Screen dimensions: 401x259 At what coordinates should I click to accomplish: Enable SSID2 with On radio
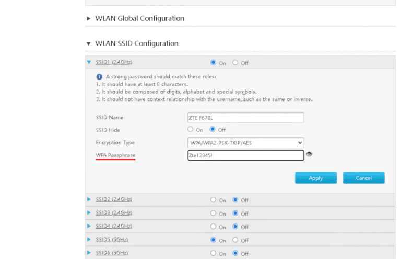pyautogui.click(x=213, y=200)
